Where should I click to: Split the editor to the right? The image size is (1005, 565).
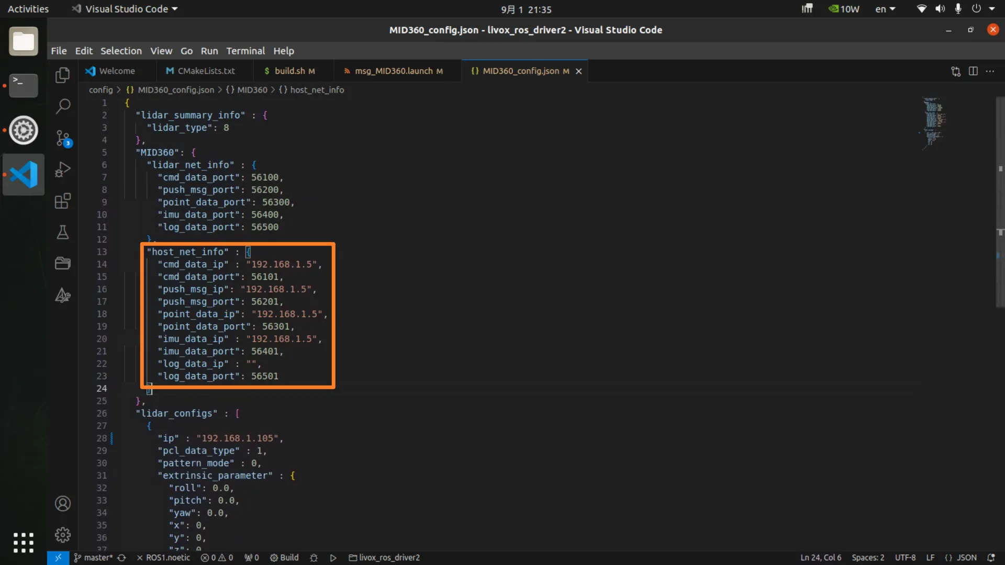click(973, 71)
